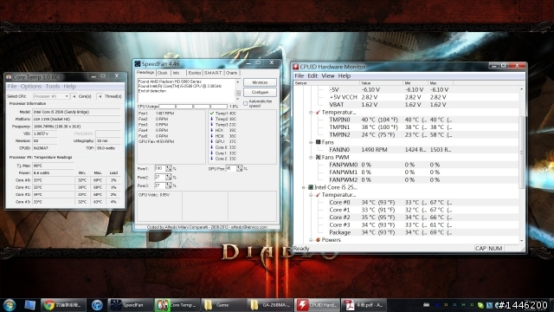Click the fan icon beside Fans PWM node
The width and height of the screenshot is (554, 312).
pos(318,157)
